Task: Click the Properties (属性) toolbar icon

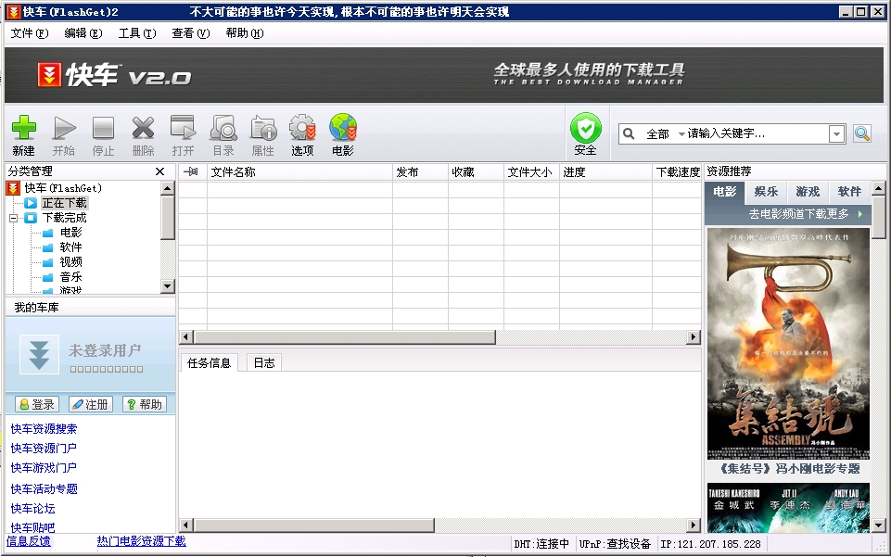Action: click(263, 128)
